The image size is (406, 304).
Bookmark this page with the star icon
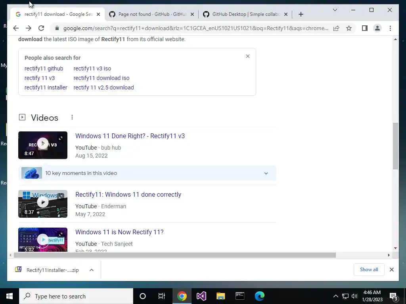pos(349,28)
